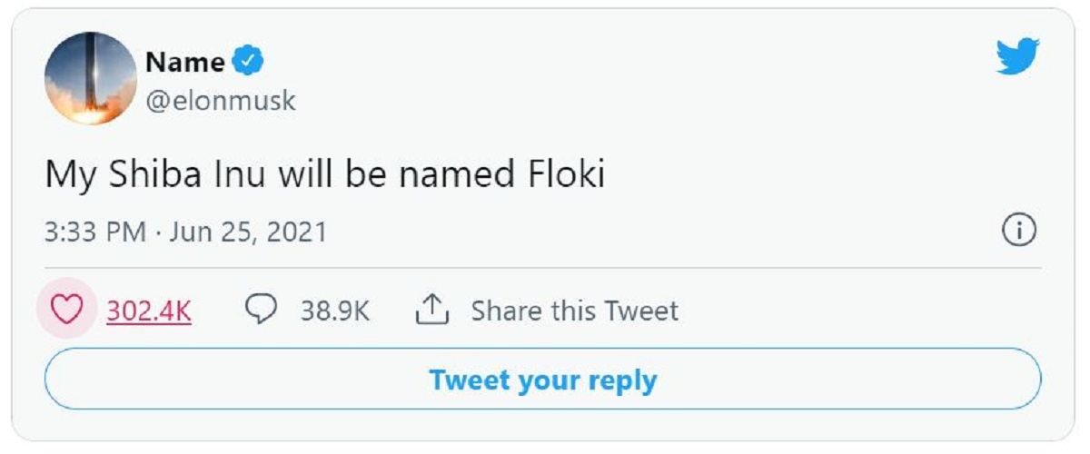Click the display name "Name"
Viewport: 1090px width, 454px height.
coord(184,63)
